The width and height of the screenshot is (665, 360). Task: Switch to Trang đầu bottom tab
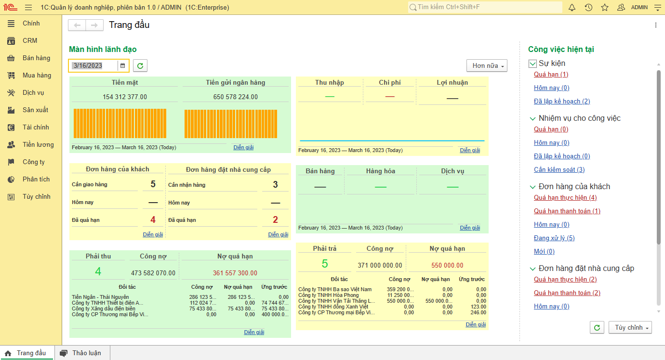click(27, 353)
